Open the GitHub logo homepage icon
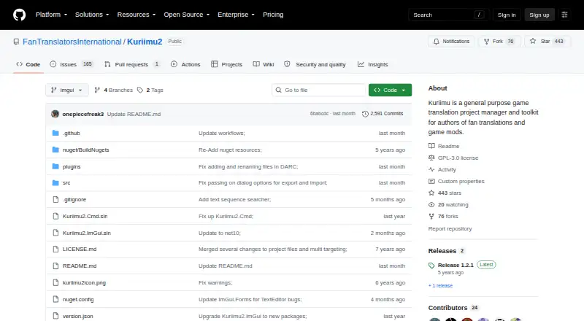The height and width of the screenshot is (321, 584). point(20,15)
